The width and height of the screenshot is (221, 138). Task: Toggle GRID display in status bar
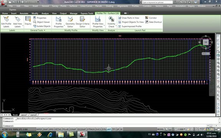(x=51, y=129)
